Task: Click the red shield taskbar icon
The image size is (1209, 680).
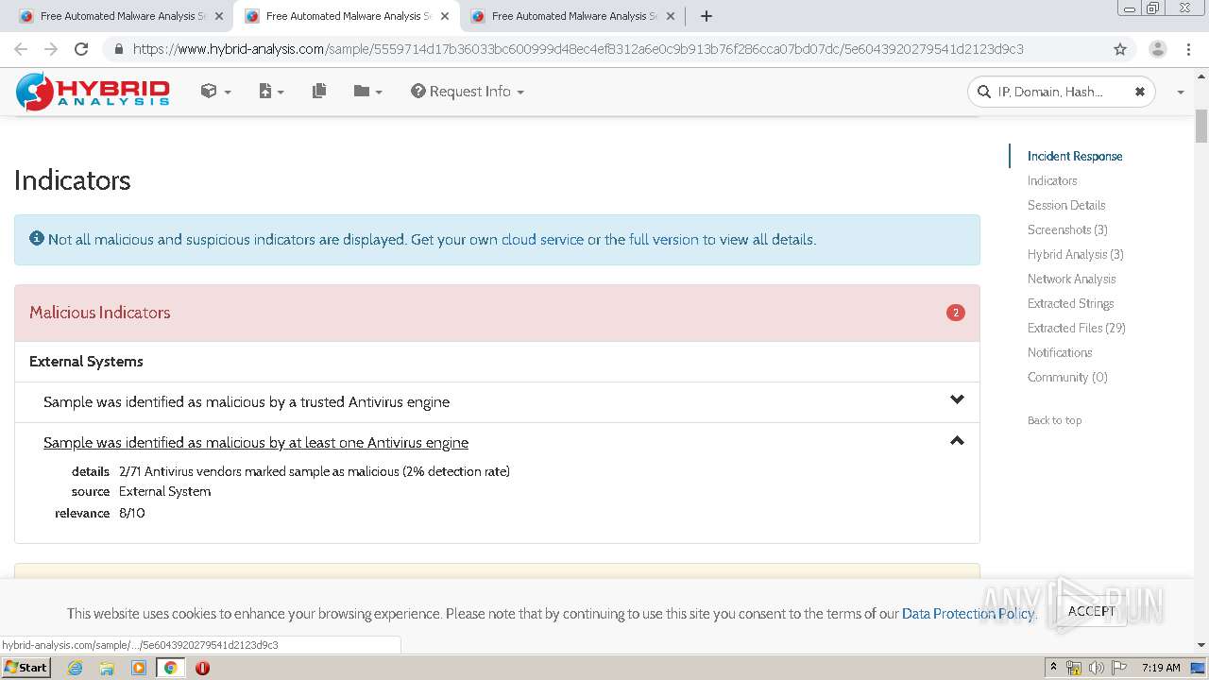Action: pos(202,668)
